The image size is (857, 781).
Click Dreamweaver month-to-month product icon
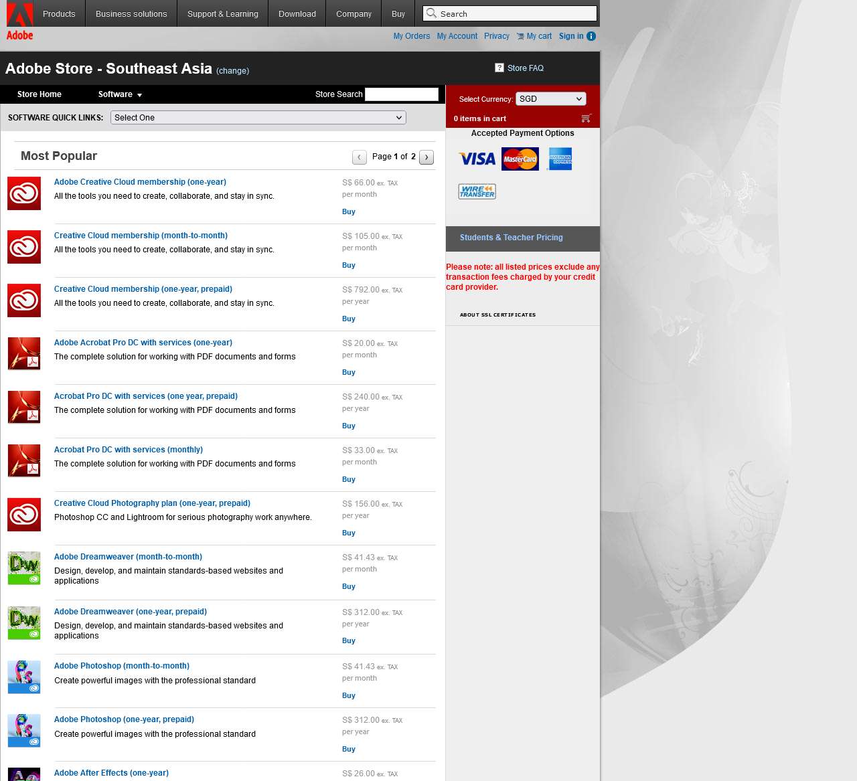24,568
